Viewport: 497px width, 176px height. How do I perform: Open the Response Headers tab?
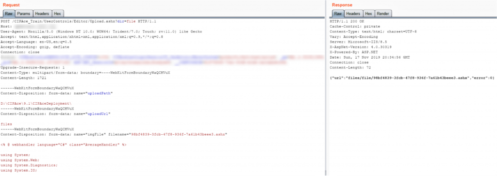353,14
